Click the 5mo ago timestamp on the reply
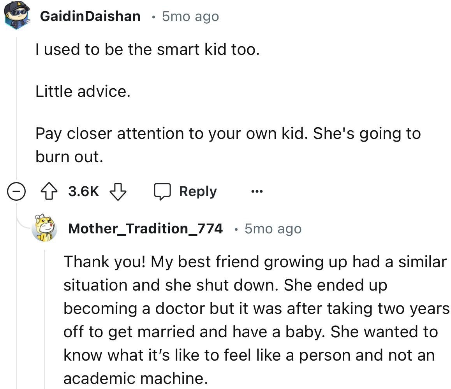451x389 pixels. (x=272, y=228)
